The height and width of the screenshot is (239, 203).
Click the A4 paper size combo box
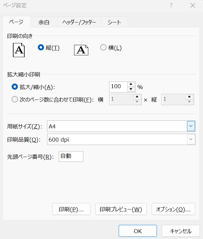tap(117, 126)
